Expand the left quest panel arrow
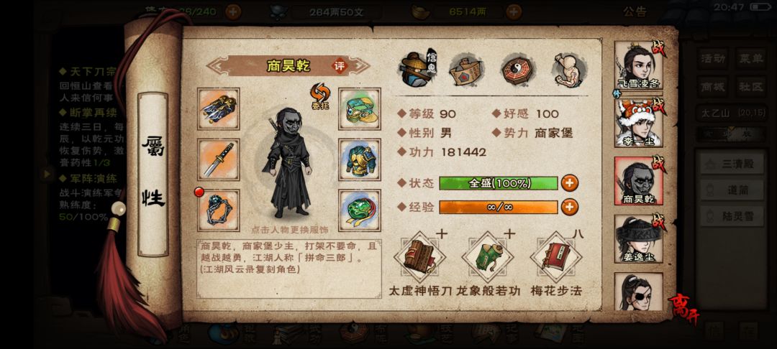 47,174
